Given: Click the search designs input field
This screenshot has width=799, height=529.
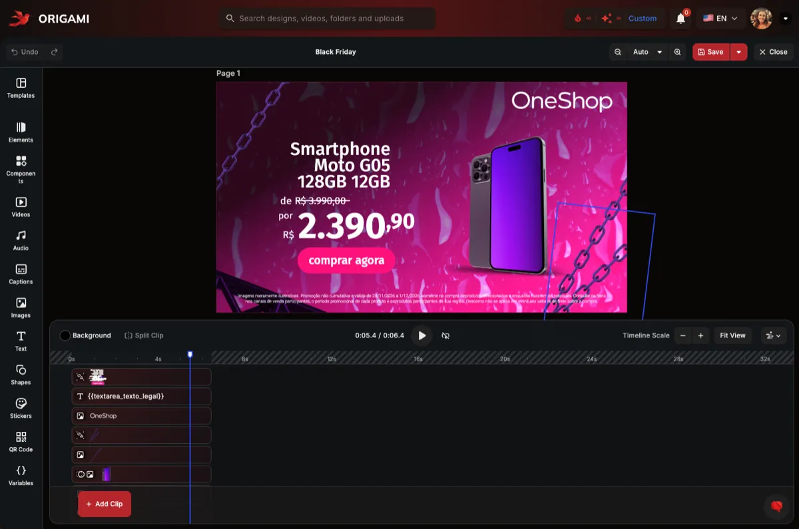Looking at the screenshot, I should tap(327, 19).
